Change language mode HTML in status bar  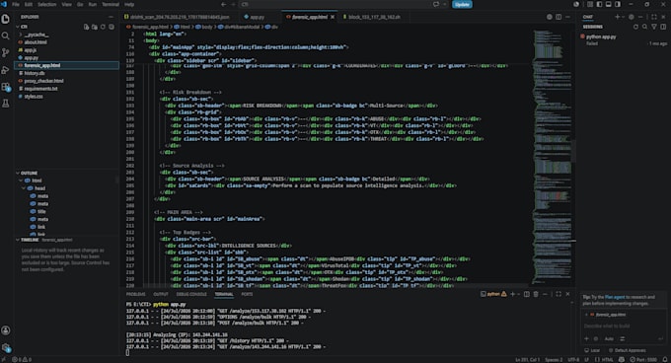[x=607, y=360]
